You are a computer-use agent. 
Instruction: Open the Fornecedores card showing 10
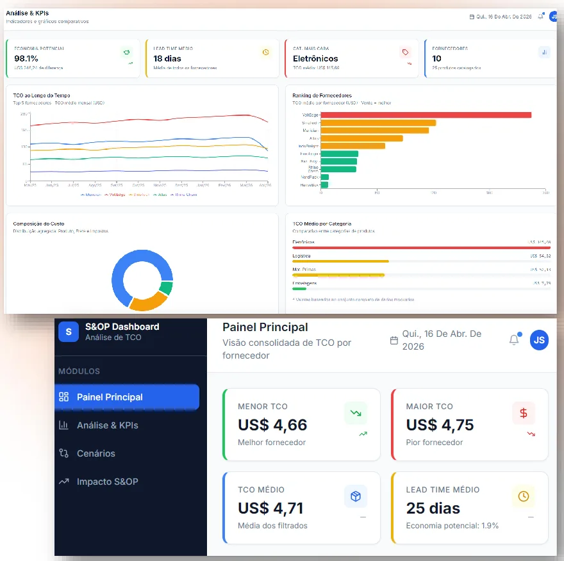point(491,58)
